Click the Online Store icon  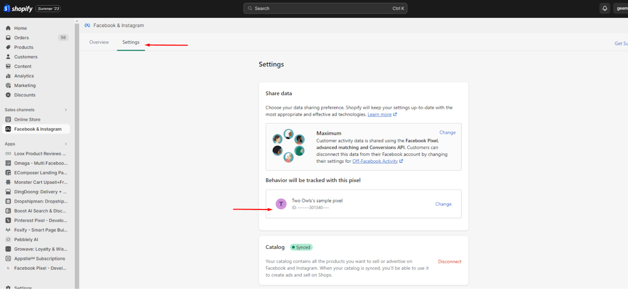pos(8,120)
